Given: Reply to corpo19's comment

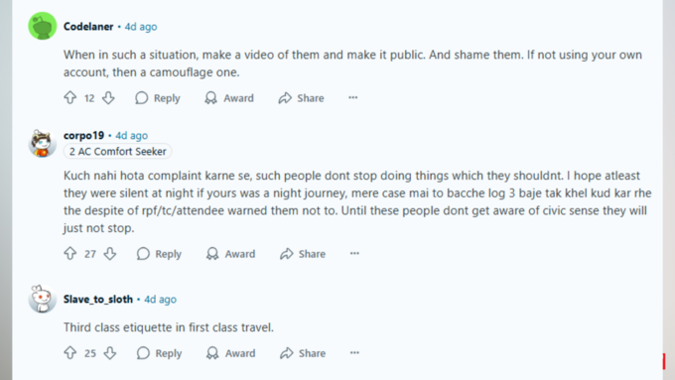Looking at the screenshot, I should pos(159,254).
